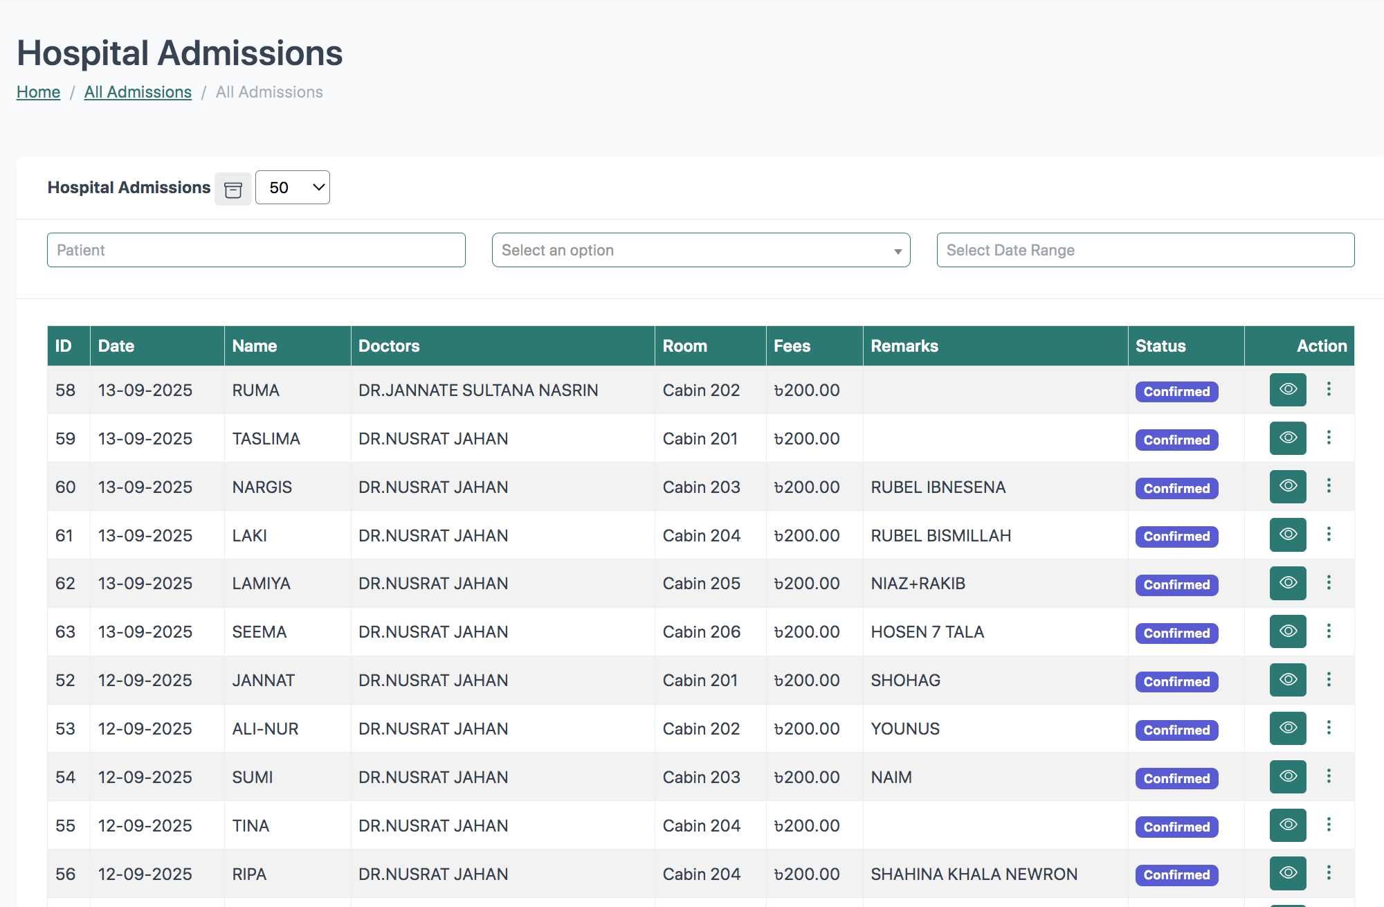Viewport: 1384px width, 907px height.
Task: Click the Date column header
Action: 116,346
